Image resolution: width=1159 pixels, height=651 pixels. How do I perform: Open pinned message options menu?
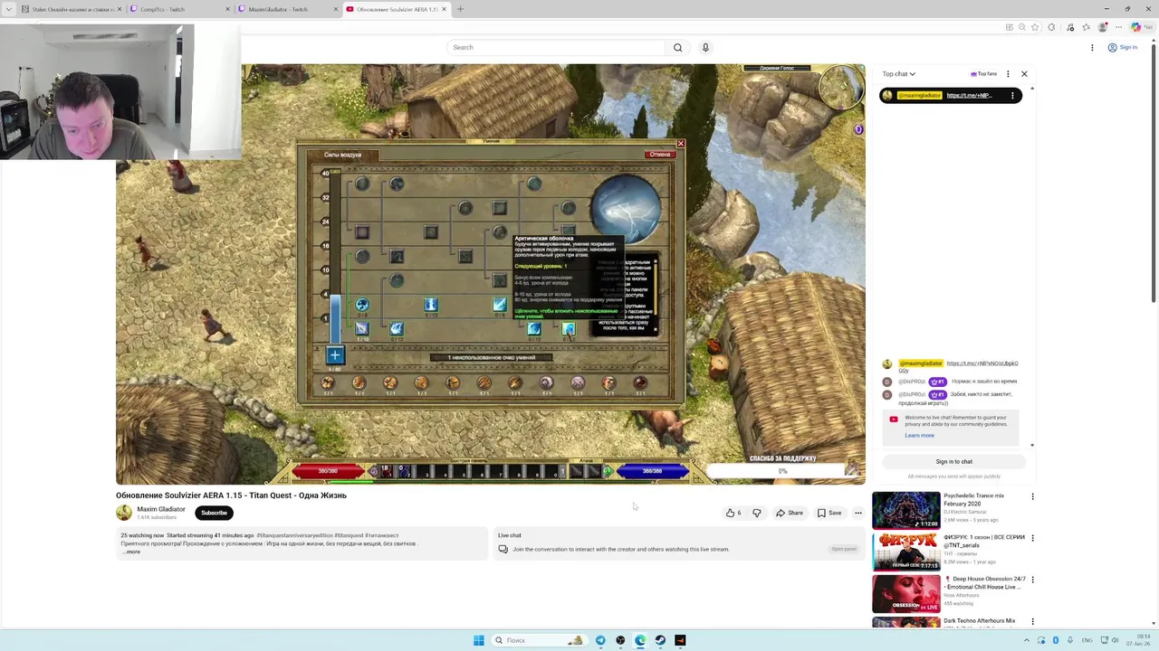[1012, 95]
